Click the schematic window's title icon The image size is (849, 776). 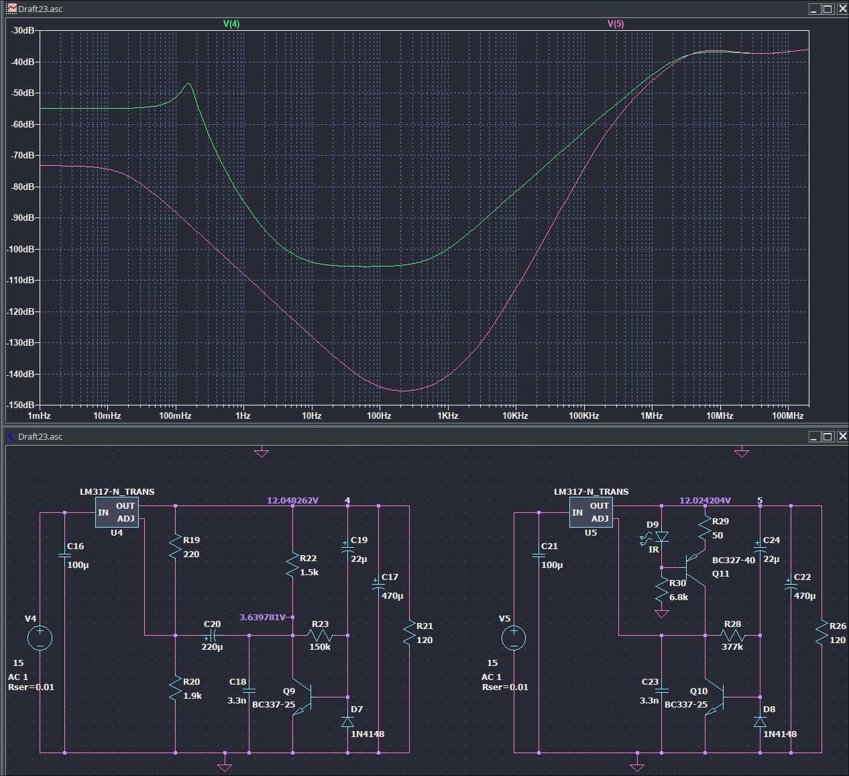[11, 436]
